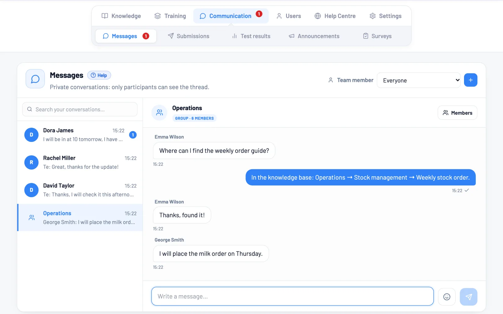This screenshot has width=503, height=314.
Task: Click the blue knowledge base reply message
Action: pos(361,177)
